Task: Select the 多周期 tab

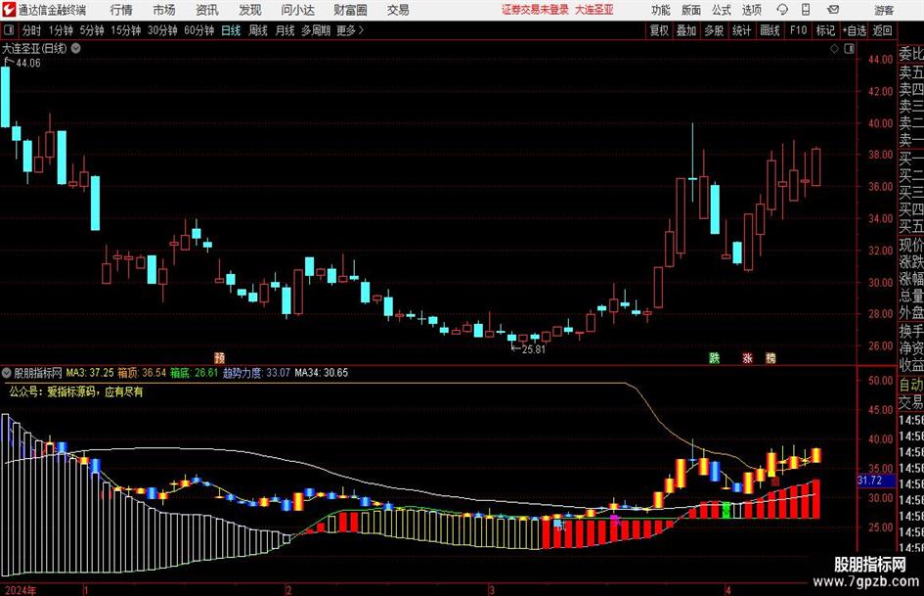Action: pos(316,30)
